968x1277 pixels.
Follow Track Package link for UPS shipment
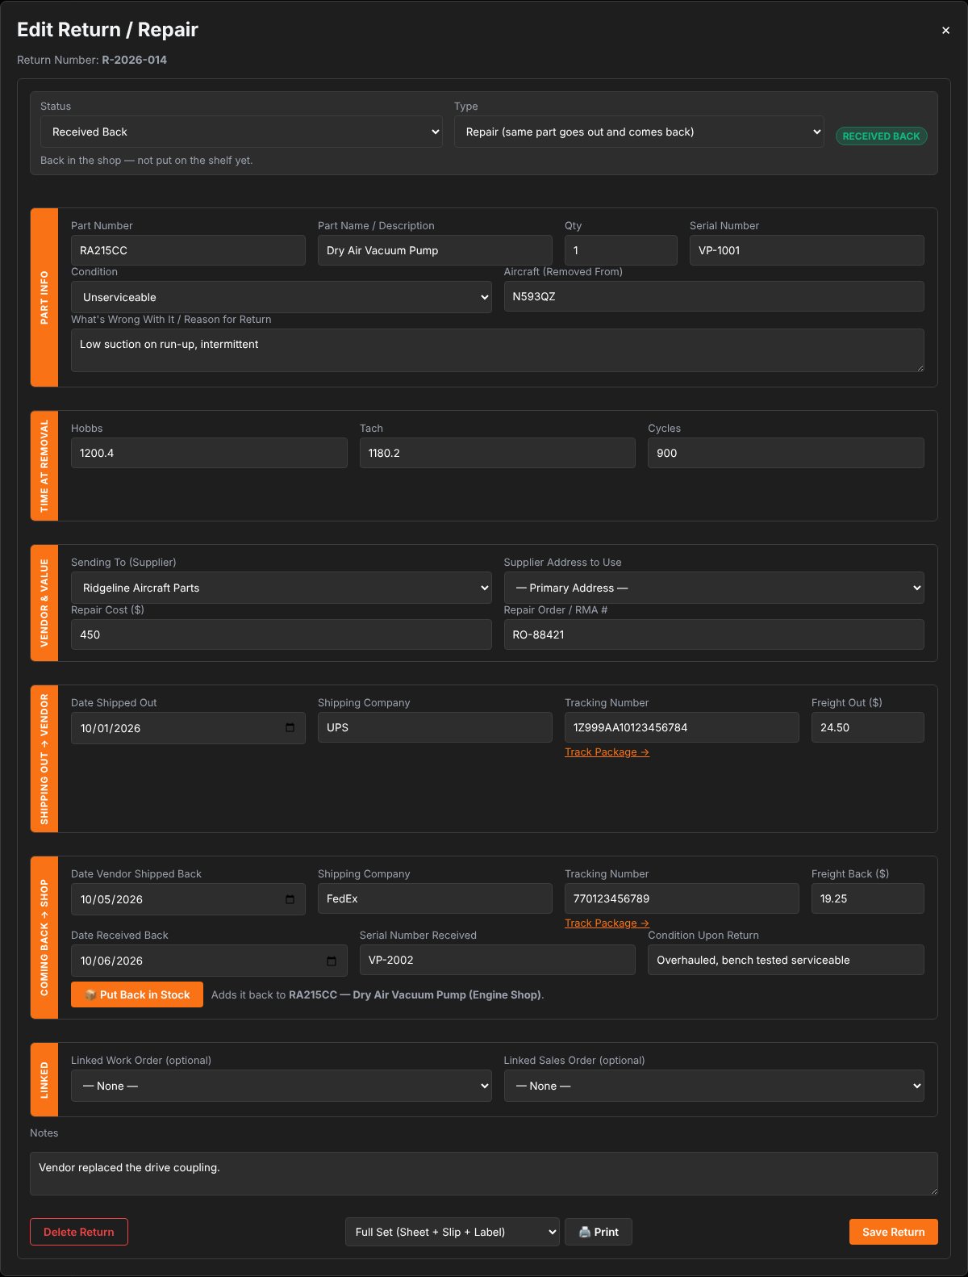tap(607, 752)
